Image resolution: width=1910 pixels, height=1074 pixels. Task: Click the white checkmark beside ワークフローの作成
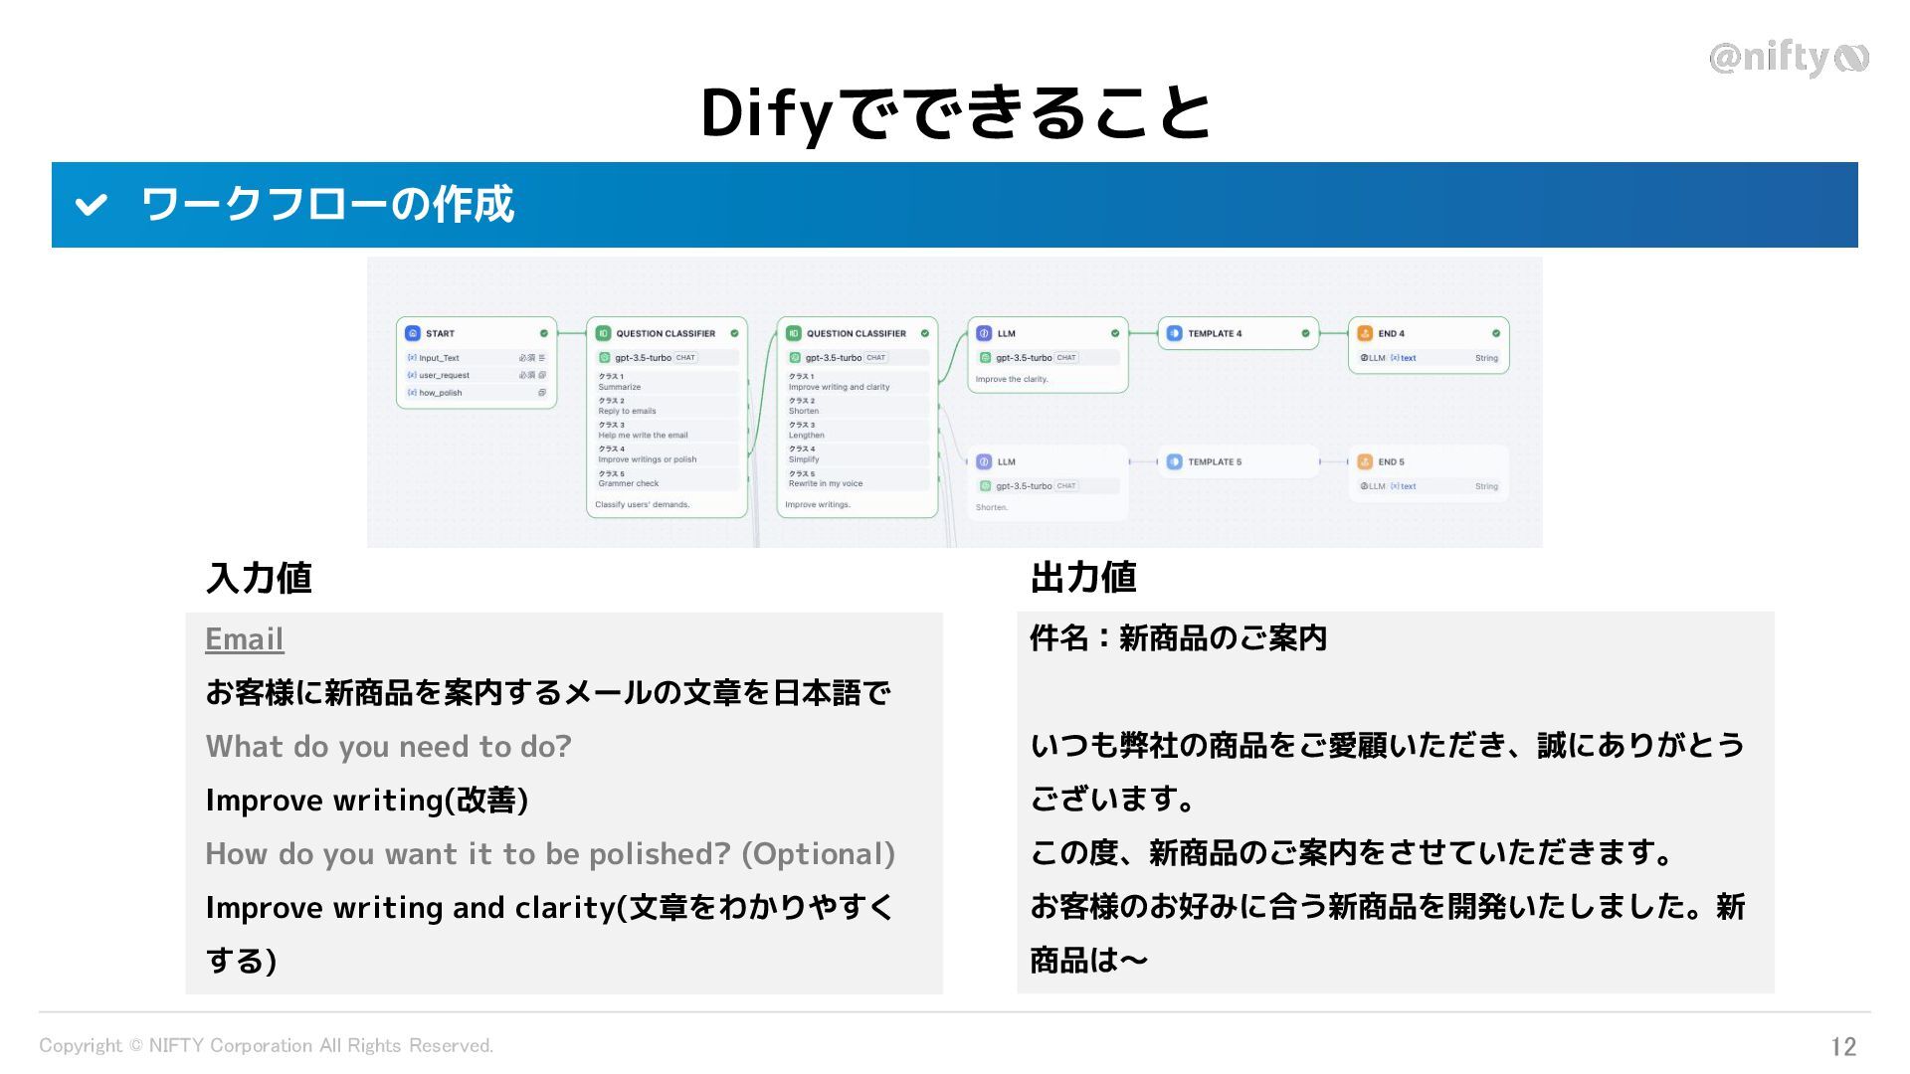point(91,205)
